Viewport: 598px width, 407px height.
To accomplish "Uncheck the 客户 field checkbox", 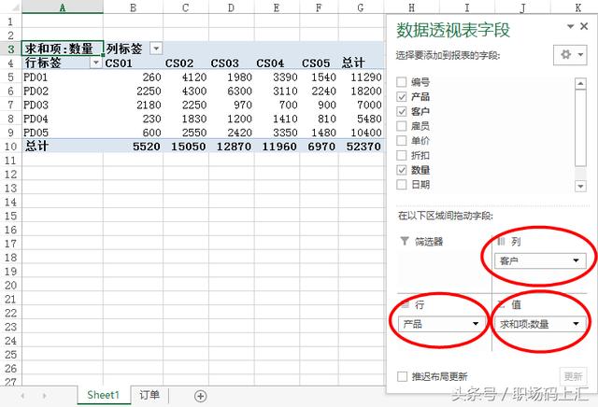I will click(402, 111).
